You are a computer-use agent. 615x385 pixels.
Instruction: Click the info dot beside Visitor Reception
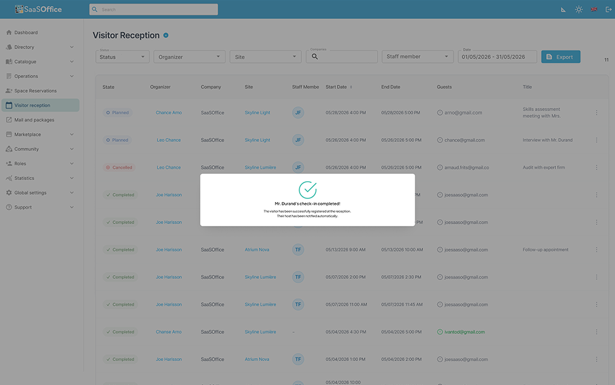pyautogui.click(x=166, y=35)
